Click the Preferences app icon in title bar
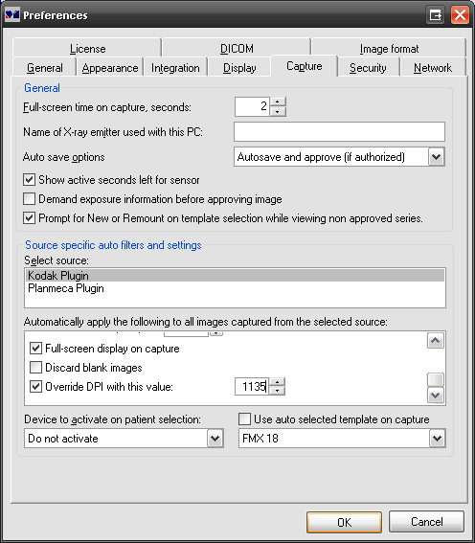The image size is (475, 543). [12, 15]
